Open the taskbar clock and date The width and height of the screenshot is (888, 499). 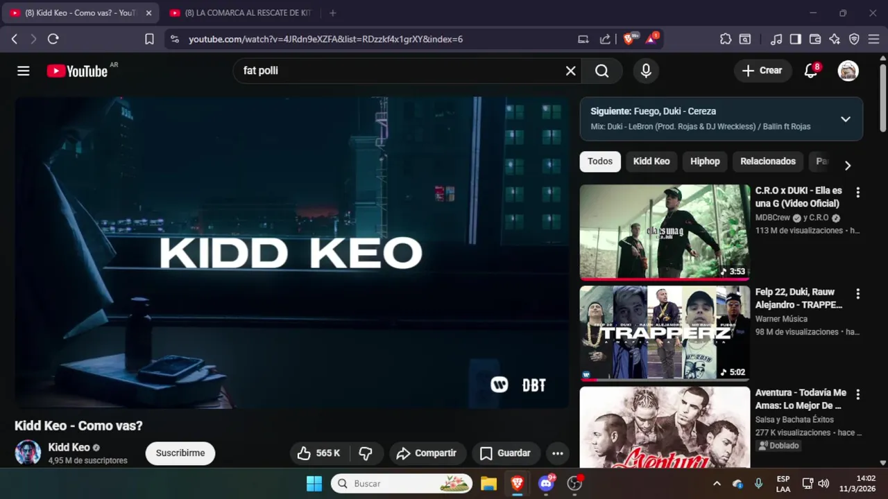tap(857, 483)
